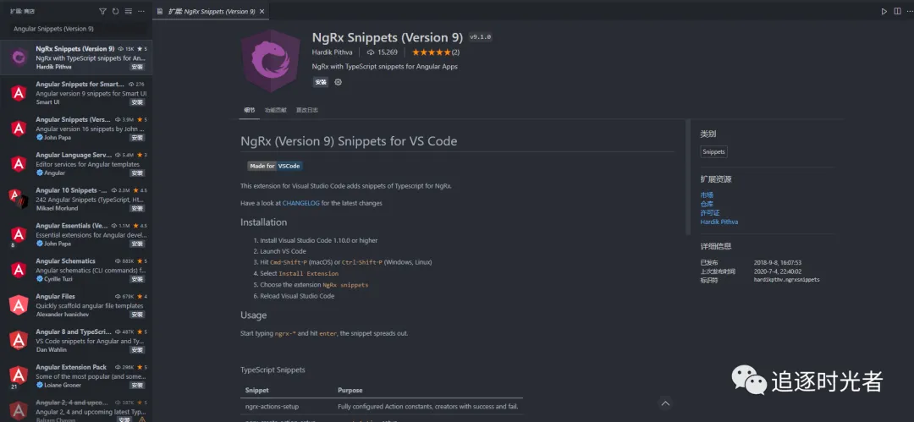Click the readme vertical scrollbar

click(688, 176)
